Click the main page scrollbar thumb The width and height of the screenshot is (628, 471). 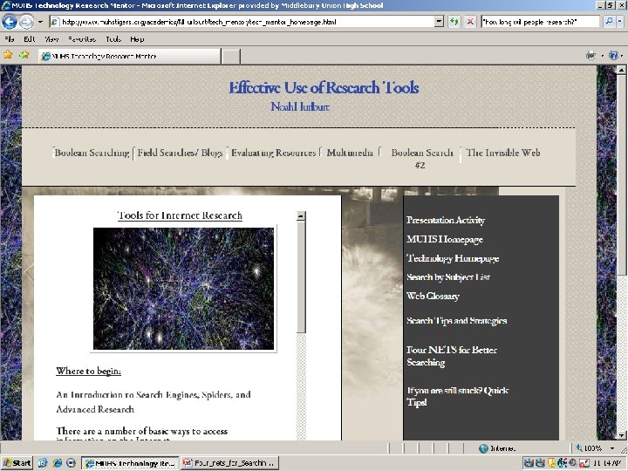click(621, 174)
